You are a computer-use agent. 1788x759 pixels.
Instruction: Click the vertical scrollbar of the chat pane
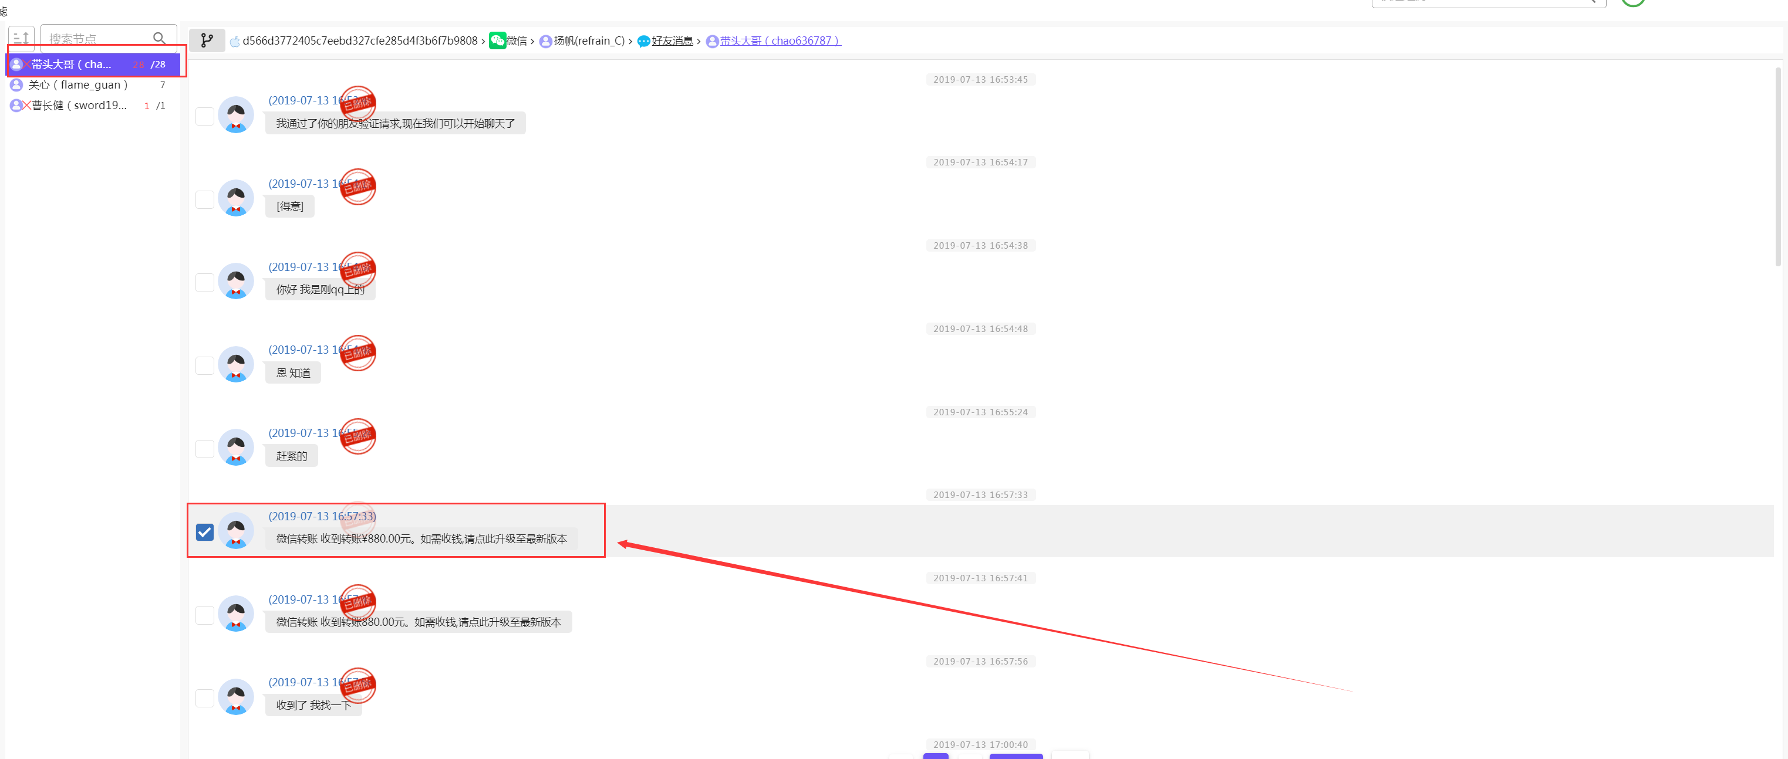(x=1777, y=167)
